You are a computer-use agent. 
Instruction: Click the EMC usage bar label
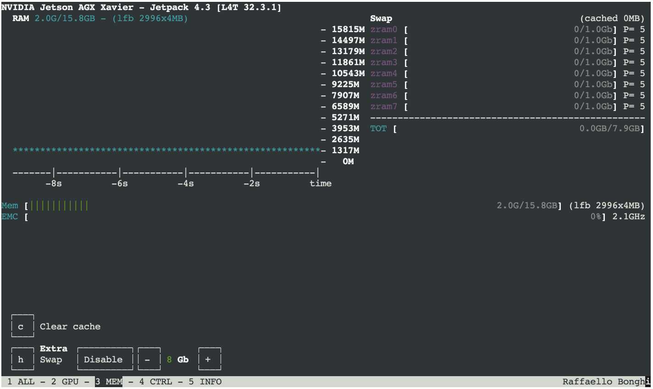tap(10, 217)
